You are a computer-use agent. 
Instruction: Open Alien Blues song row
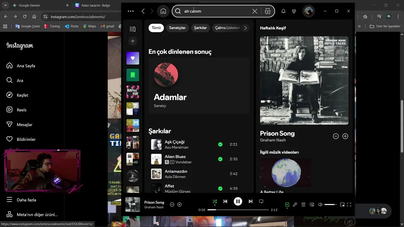click(x=199, y=159)
